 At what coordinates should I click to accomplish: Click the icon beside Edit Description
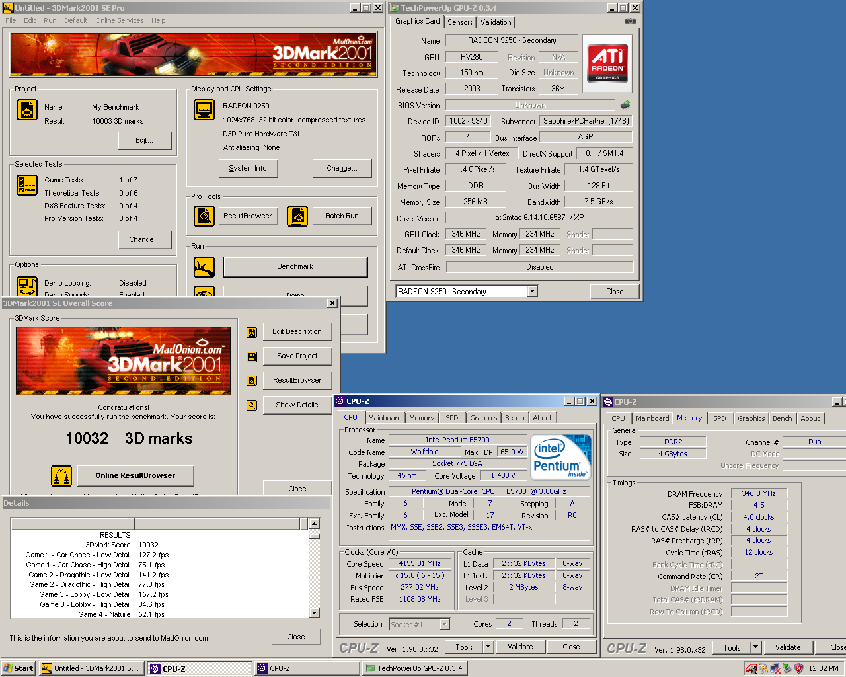(x=252, y=333)
